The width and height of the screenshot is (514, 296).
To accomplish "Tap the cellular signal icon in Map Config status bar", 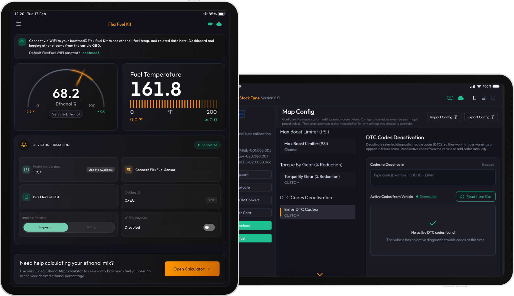I will pos(472,86).
